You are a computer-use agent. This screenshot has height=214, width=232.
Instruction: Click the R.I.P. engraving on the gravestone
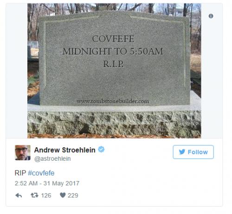(x=113, y=64)
